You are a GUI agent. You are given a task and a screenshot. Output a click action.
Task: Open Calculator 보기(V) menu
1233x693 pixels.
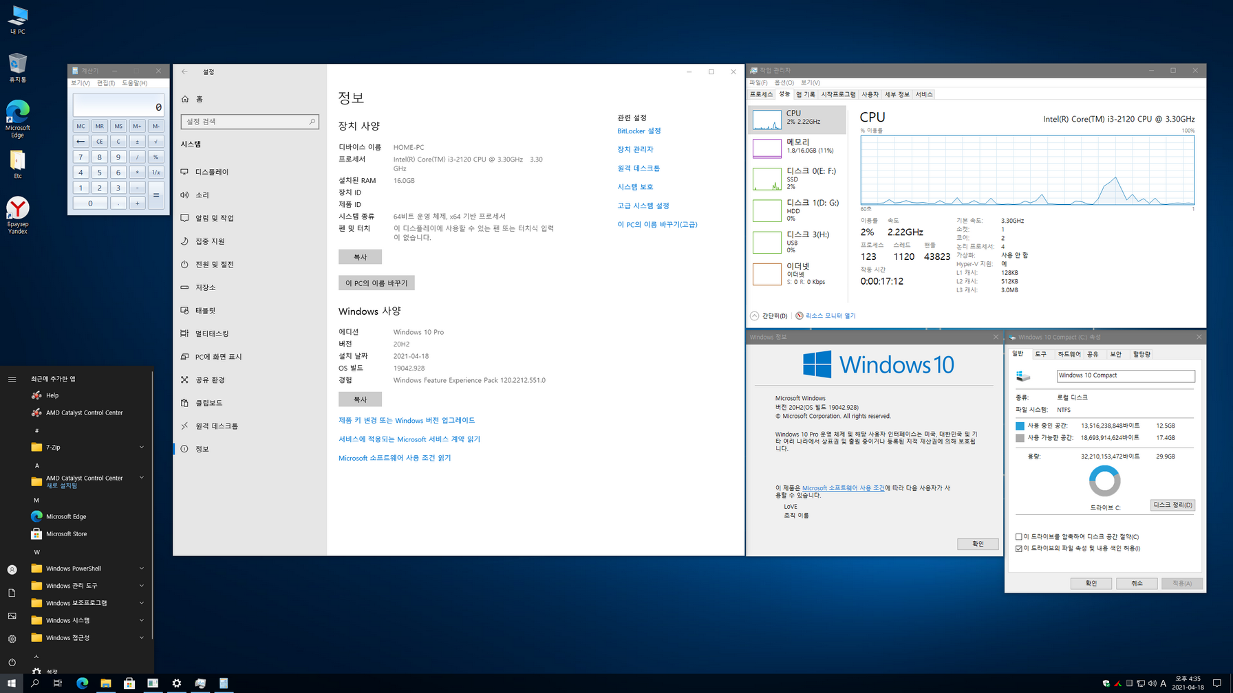81,83
